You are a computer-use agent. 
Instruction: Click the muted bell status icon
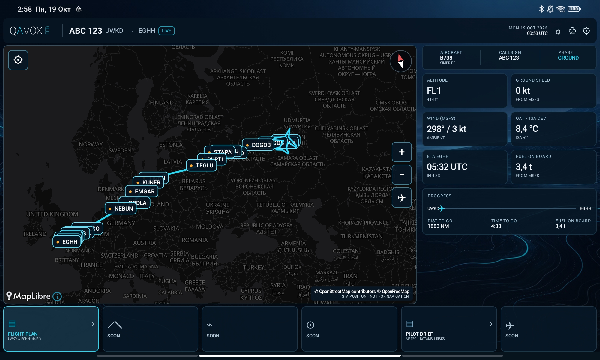[x=550, y=9]
